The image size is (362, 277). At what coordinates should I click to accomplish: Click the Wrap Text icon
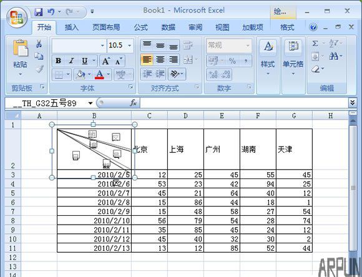coord(188,46)
